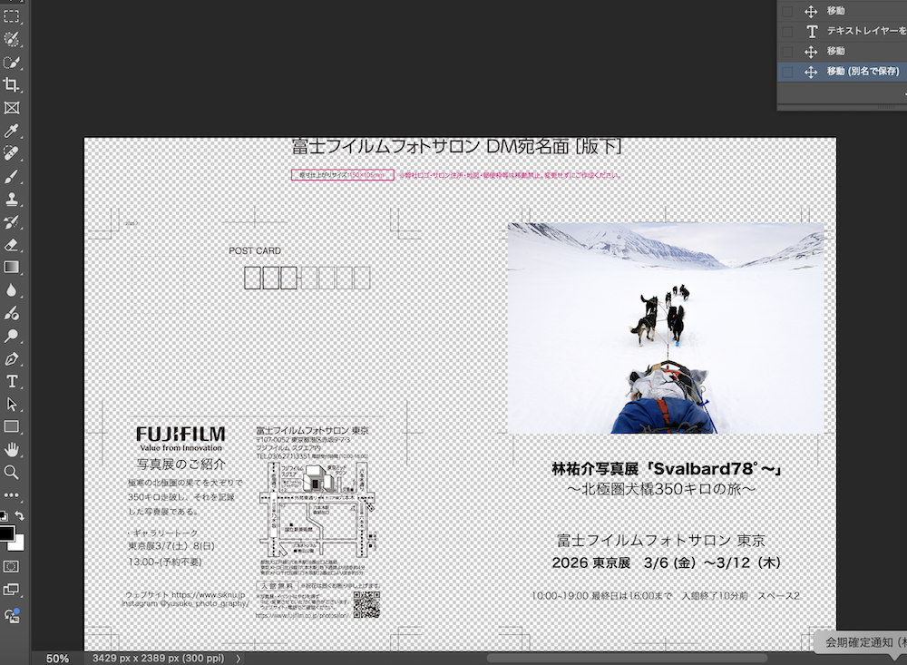
Task: Choose the Eyedropper tool
Action: pyautogui.click(x=12, y=131)
